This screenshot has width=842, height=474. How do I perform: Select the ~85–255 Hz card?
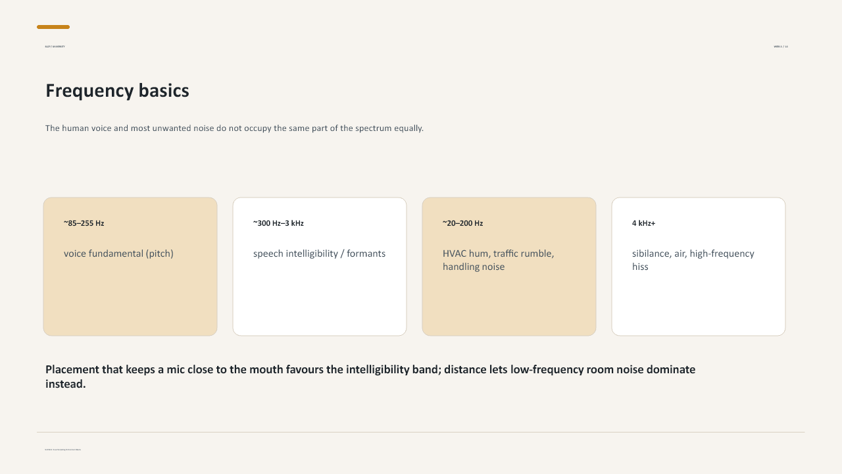pyautogui.click(x=130, y=267)
